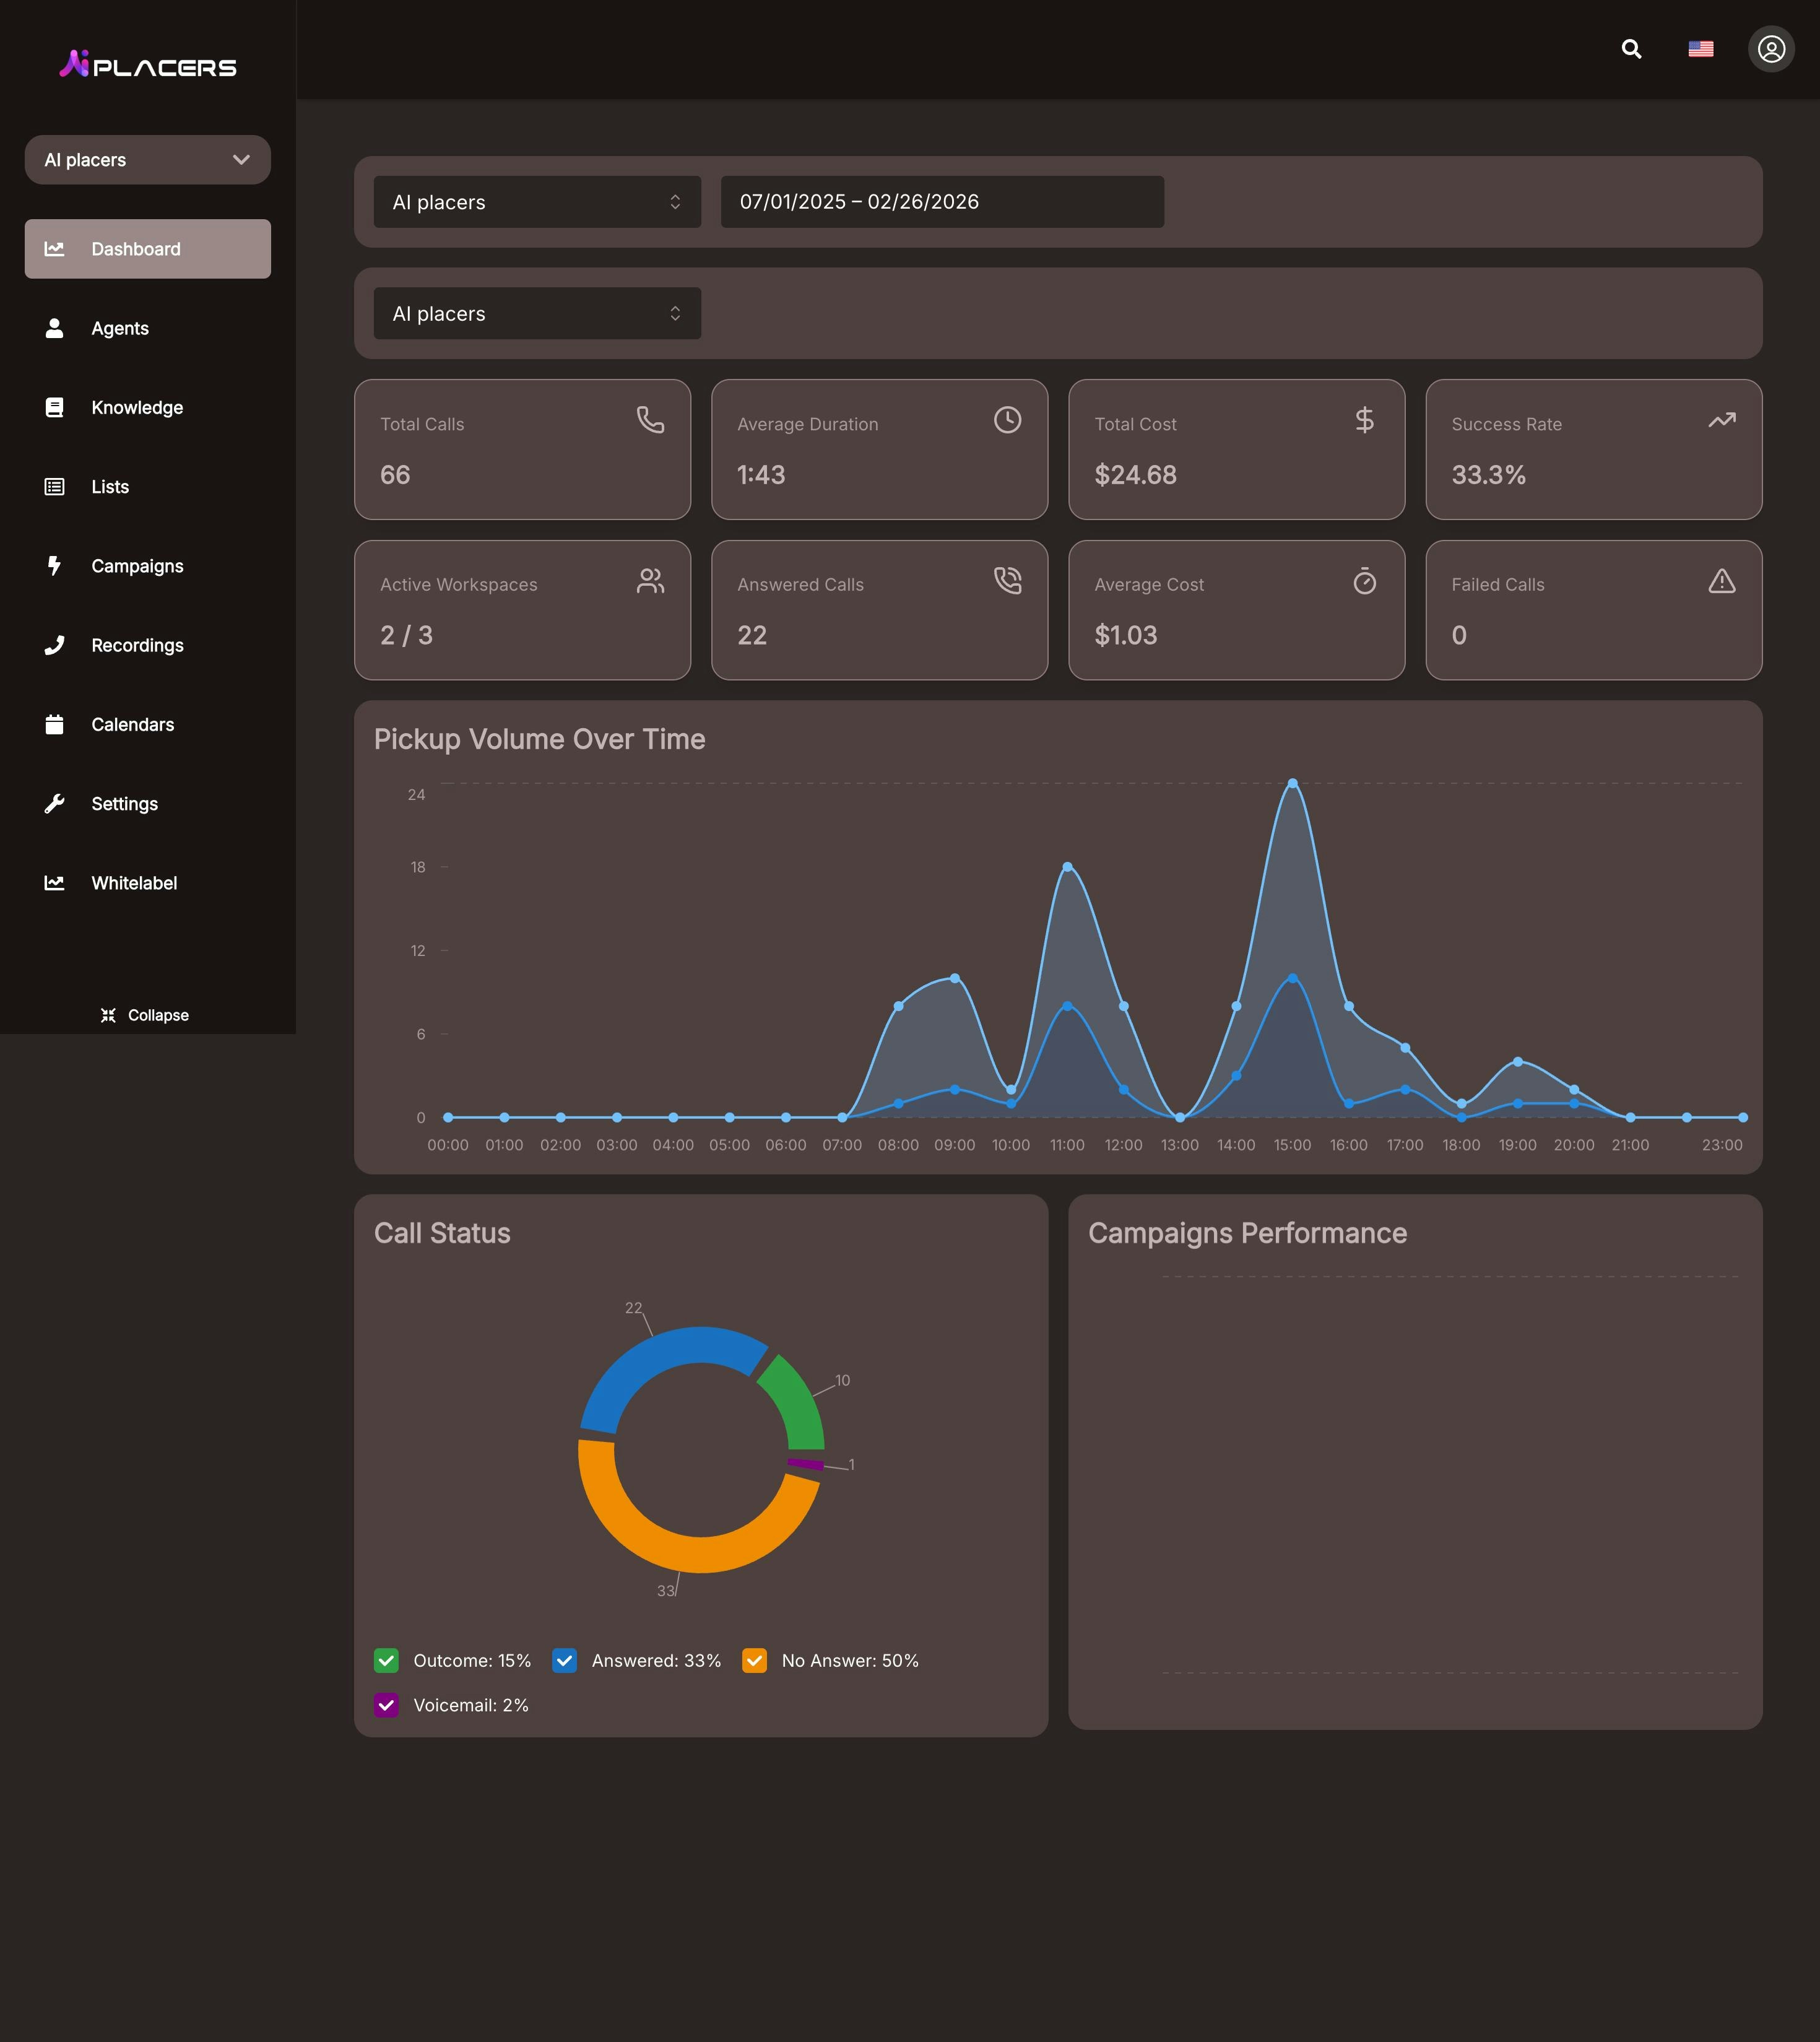Viewport: 1820px width, 2042px height.
Task: Click the AI Placers logo
Action: tap(148, 65)
